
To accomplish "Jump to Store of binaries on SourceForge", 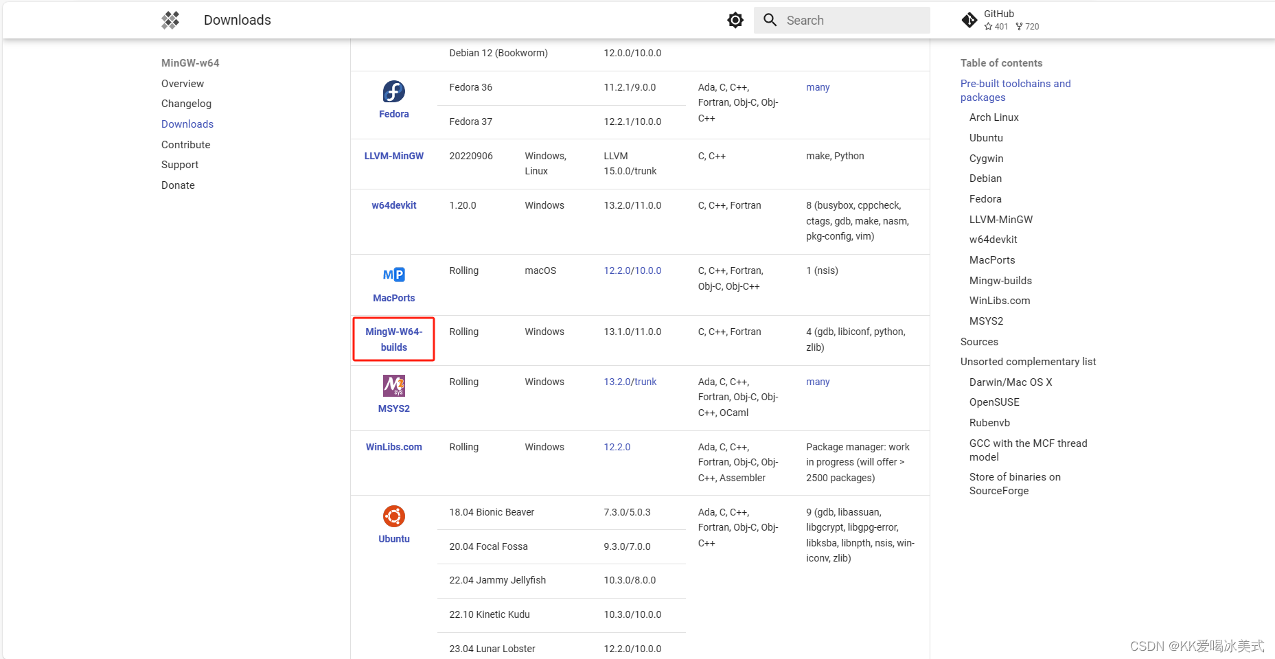I will 1015,484.
